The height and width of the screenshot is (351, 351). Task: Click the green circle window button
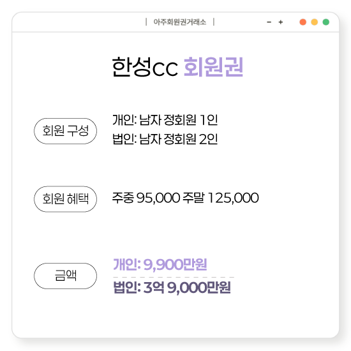[326, 22]
